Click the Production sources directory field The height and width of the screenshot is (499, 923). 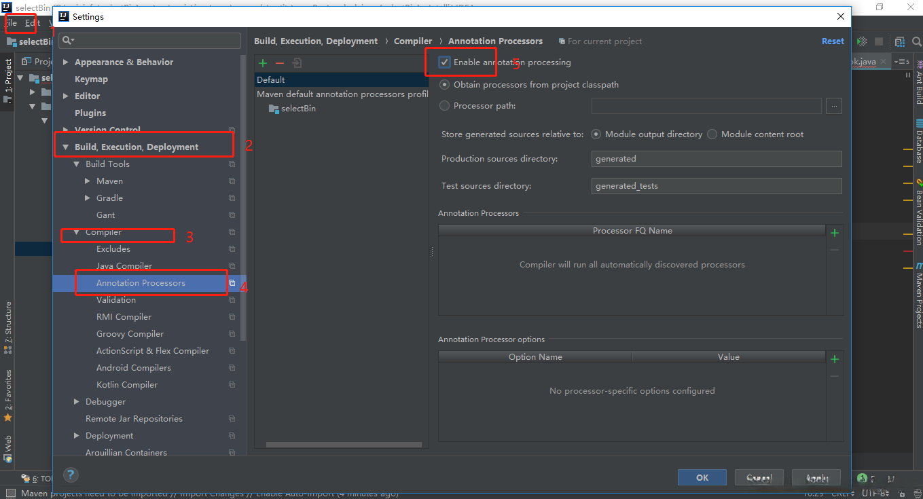click(717, 159)
